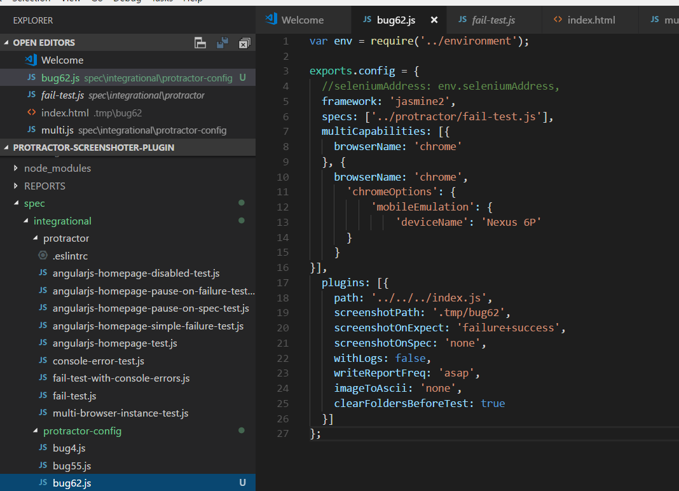Open angularjs-homepage-pause-on-failure-test file
Image resolution: width=679 pixels, height=491 pixels.
click(x=128, y=291)
